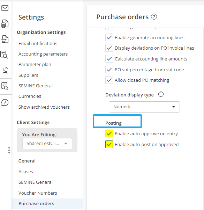Open the Numeric deviation display dropdown
Screen dimensions: 204x210
click(x=144, y=107)
